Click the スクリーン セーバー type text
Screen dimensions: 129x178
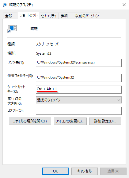[48, 44]
